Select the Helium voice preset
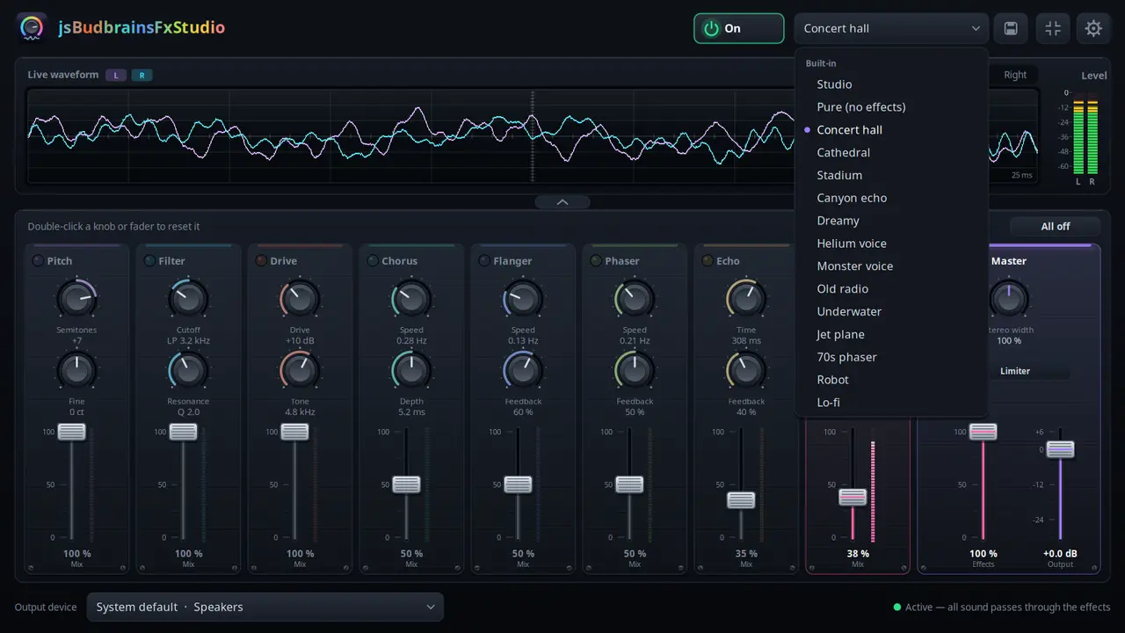1125x633 pixels. pos(891,244)
